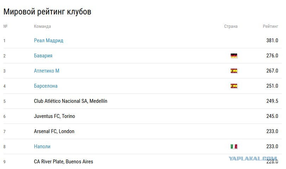Screen dimensions: 286x169
Task: Click the YAPLAKAL.COM watermark
Action: point(253,158)
